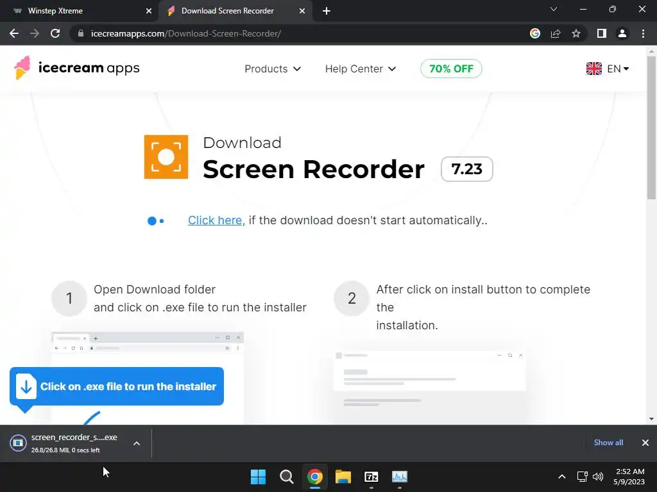The width and height of the screenshot is (657, 492).
Task: Show hidden system tray icons
Action: click(x=562, y=477)
